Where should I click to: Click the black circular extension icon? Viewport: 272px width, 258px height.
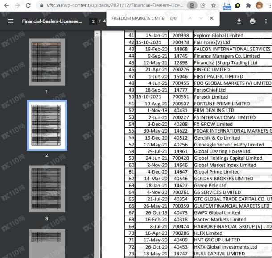[x=238, y=5]
